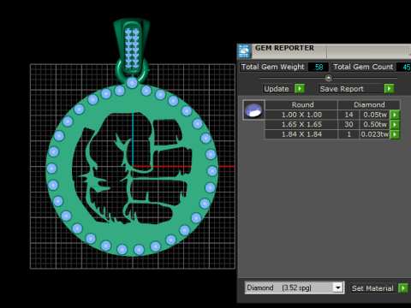Select the fist cutout in pendant center

pos(133,169)
